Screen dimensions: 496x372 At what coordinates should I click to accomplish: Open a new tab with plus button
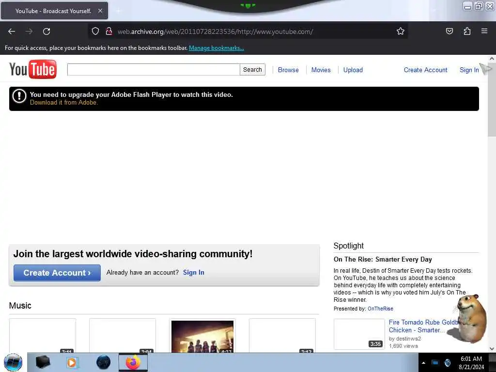118,11
